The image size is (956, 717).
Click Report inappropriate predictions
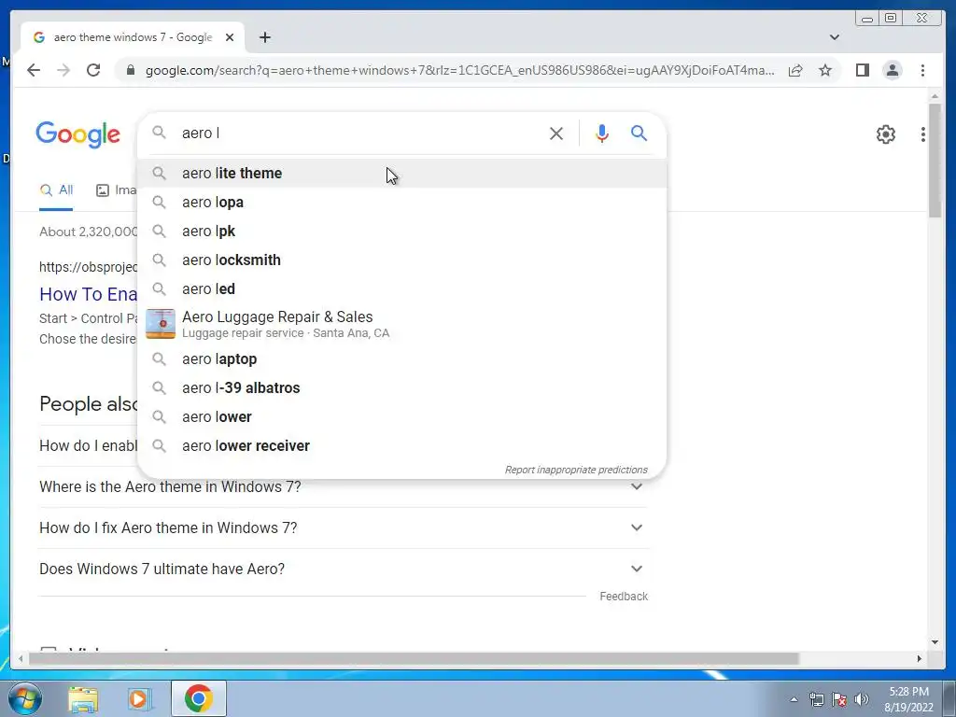(x=576, y=470)
